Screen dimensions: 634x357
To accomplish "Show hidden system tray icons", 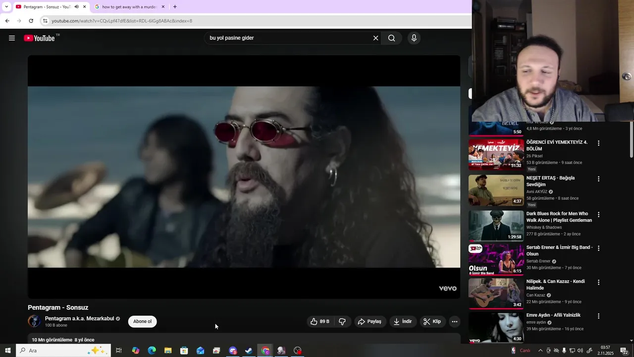I will point(540,351).
